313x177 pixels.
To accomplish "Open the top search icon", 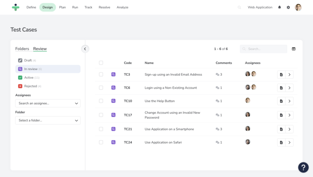I will coord(239,7).
